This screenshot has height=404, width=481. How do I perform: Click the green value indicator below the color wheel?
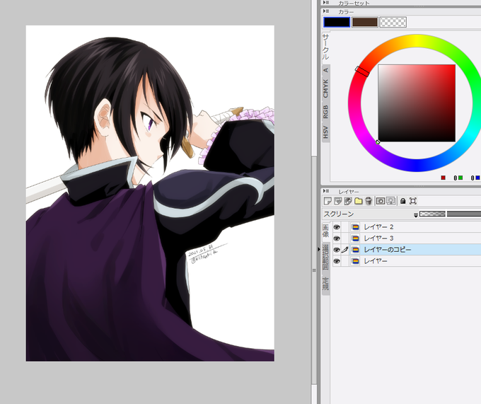[460, 178]
